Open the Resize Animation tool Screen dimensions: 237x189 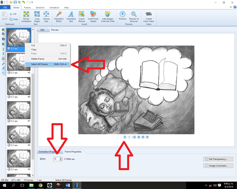pyautogui.click(x=26, y=17)
